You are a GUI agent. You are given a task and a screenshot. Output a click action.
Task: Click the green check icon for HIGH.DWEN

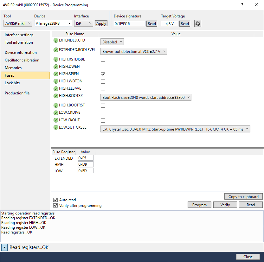coord(56,67)
